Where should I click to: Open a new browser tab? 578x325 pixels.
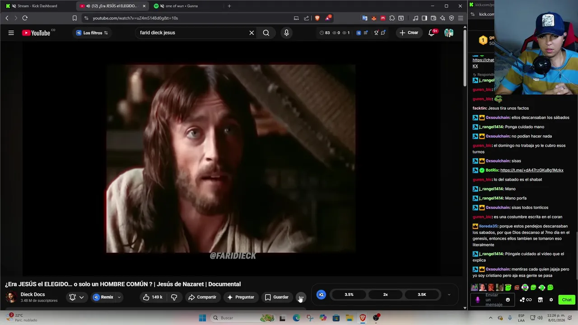229,6
